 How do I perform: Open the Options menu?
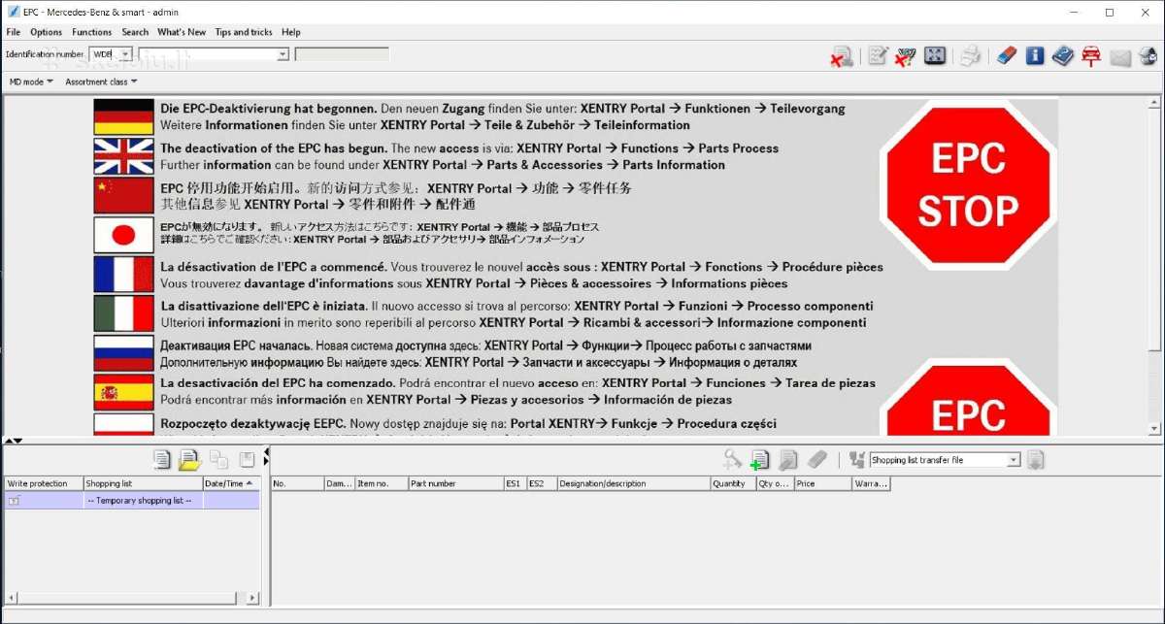tap(47, 32)
